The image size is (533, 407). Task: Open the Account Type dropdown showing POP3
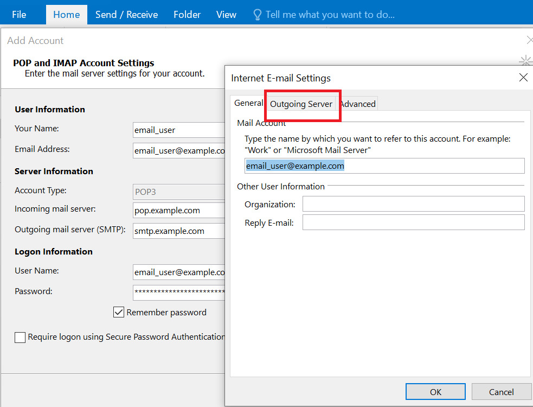[179, 192]
